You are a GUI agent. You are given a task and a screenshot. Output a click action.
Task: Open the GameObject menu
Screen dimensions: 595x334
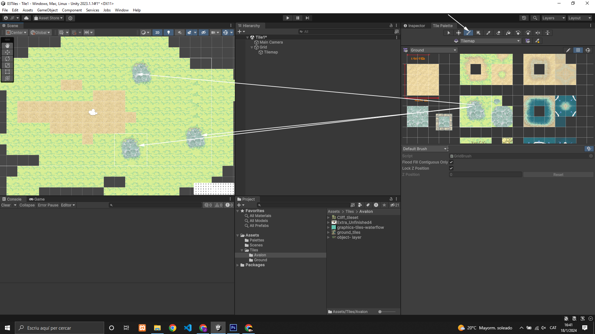coord(47,10)
